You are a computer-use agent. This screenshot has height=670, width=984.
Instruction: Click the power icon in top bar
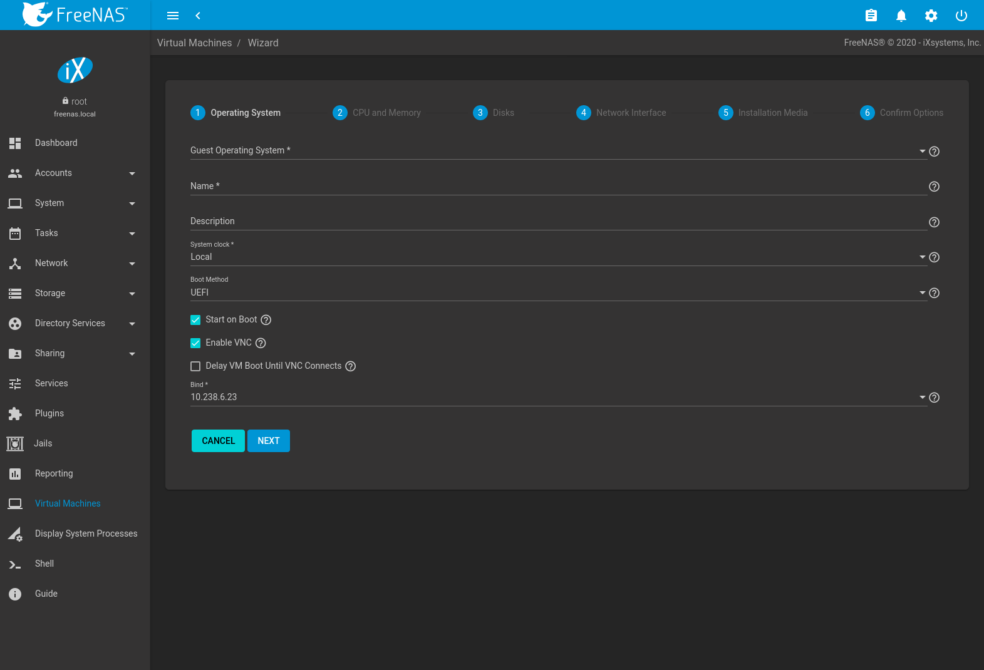tap(961, 16)
